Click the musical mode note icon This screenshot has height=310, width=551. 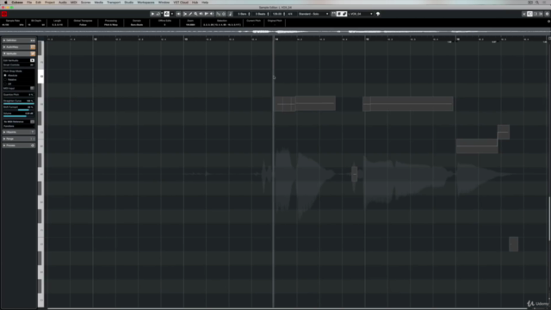click(231, 14)
